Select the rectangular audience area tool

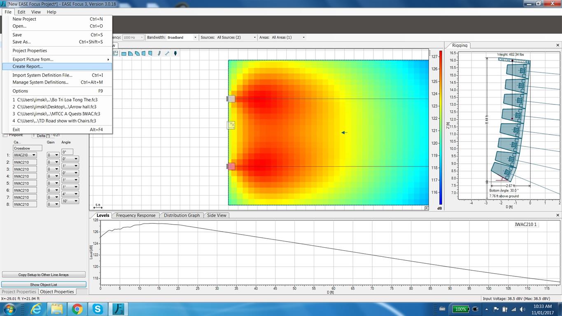click(124, 53)
